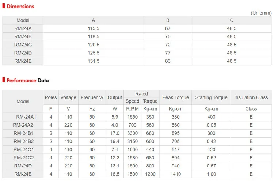Viewport: 274px width, 181px height.
Task: Click the Voltage column header
Action: 68,97
